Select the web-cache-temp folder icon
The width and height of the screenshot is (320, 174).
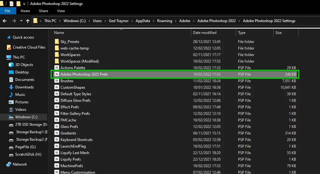click(57, 48)
